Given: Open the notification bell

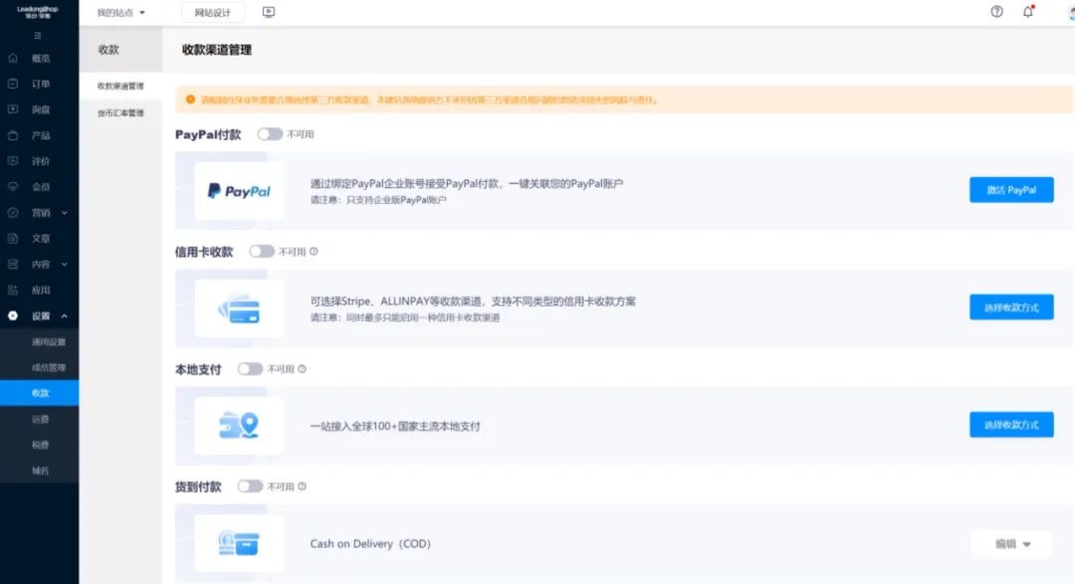Looking at the screenshot, I should [x=1028, y=12].
